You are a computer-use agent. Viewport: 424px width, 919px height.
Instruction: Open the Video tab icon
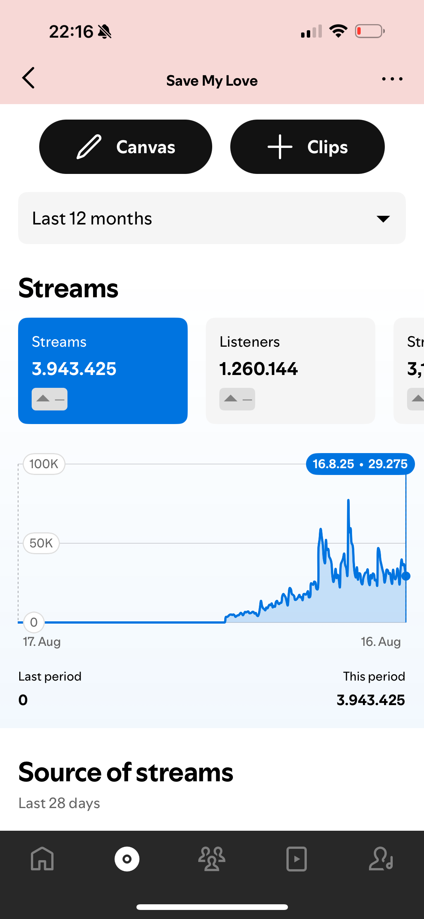pyautogui.click(x=297, y=859)
